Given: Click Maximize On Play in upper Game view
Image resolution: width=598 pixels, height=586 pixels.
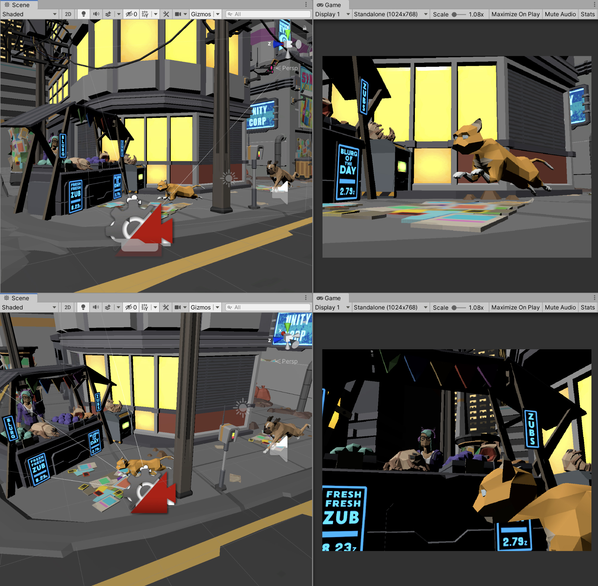Looking at the screenshot, I should pyautogui.click(x=515, y=14).
